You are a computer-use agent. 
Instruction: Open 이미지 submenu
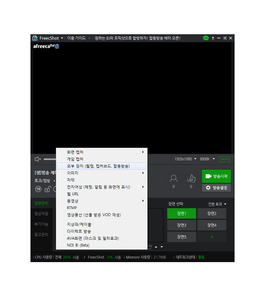pyautogui.click(x=102, y=173)
